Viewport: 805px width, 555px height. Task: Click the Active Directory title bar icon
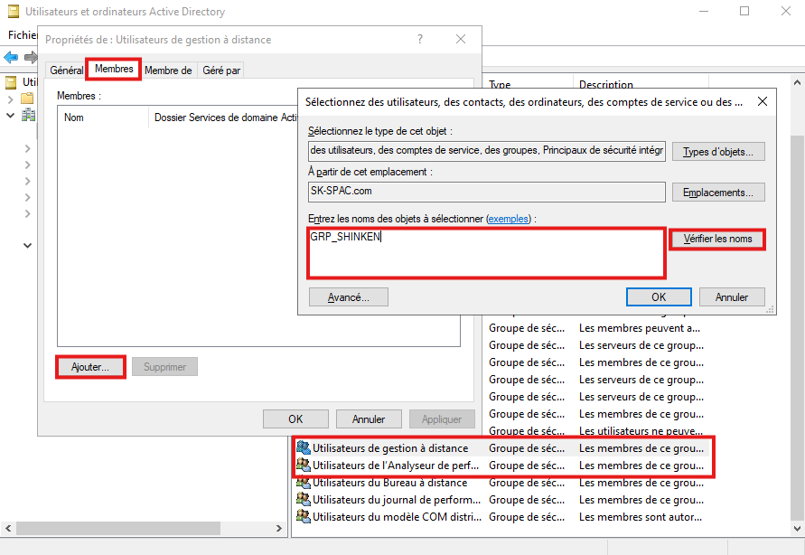(x=14, y=13)
